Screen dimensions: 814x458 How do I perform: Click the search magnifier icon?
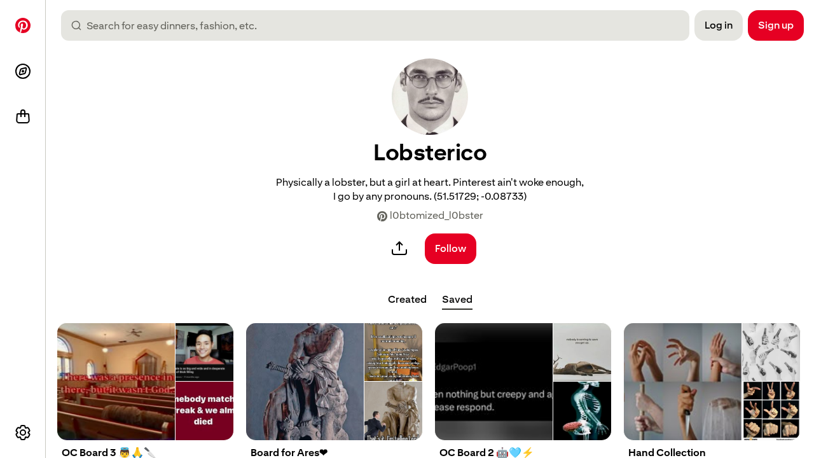(x=76, y=25)
